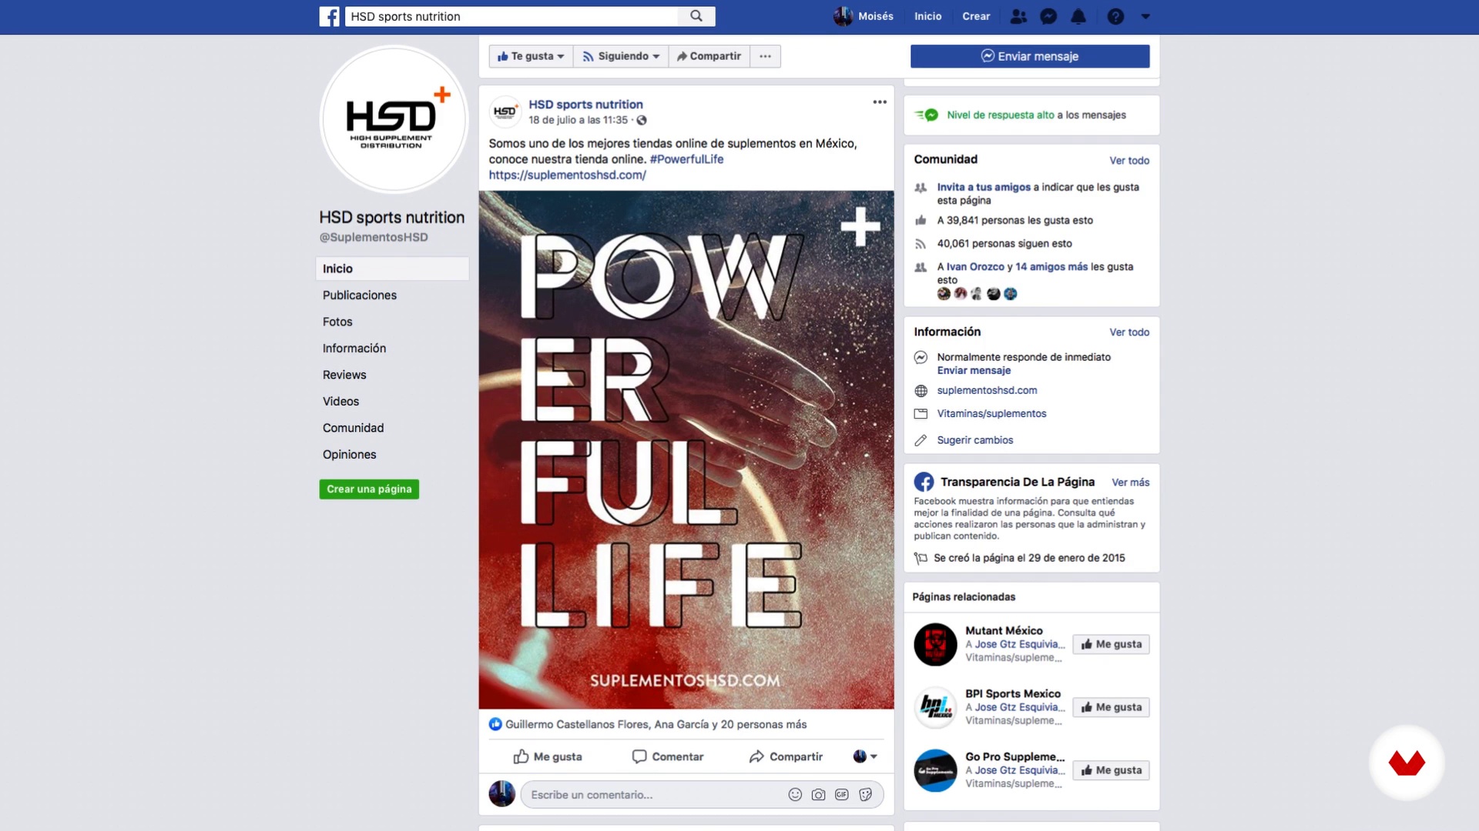Open Messenger icon in top bar
1479x831 pixels.
click(1048, 16)
